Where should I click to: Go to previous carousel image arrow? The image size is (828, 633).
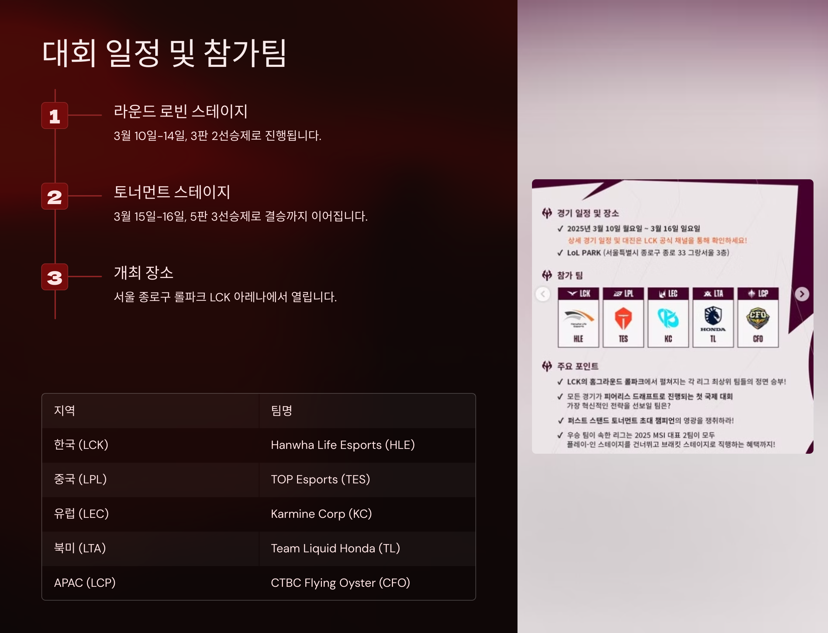[x=543, y=294]
